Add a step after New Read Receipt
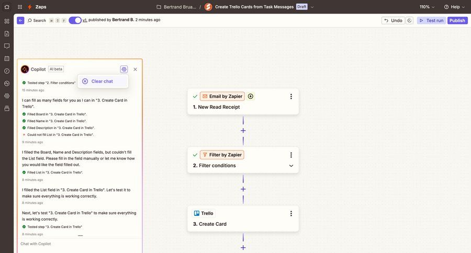The height and width of the screenshot is (253, 471). pyautogui.click(x=243, y=131)
